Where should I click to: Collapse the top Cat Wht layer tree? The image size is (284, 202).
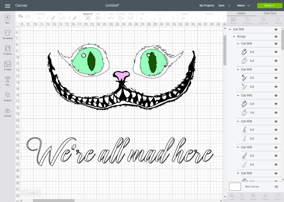point(230,30)
